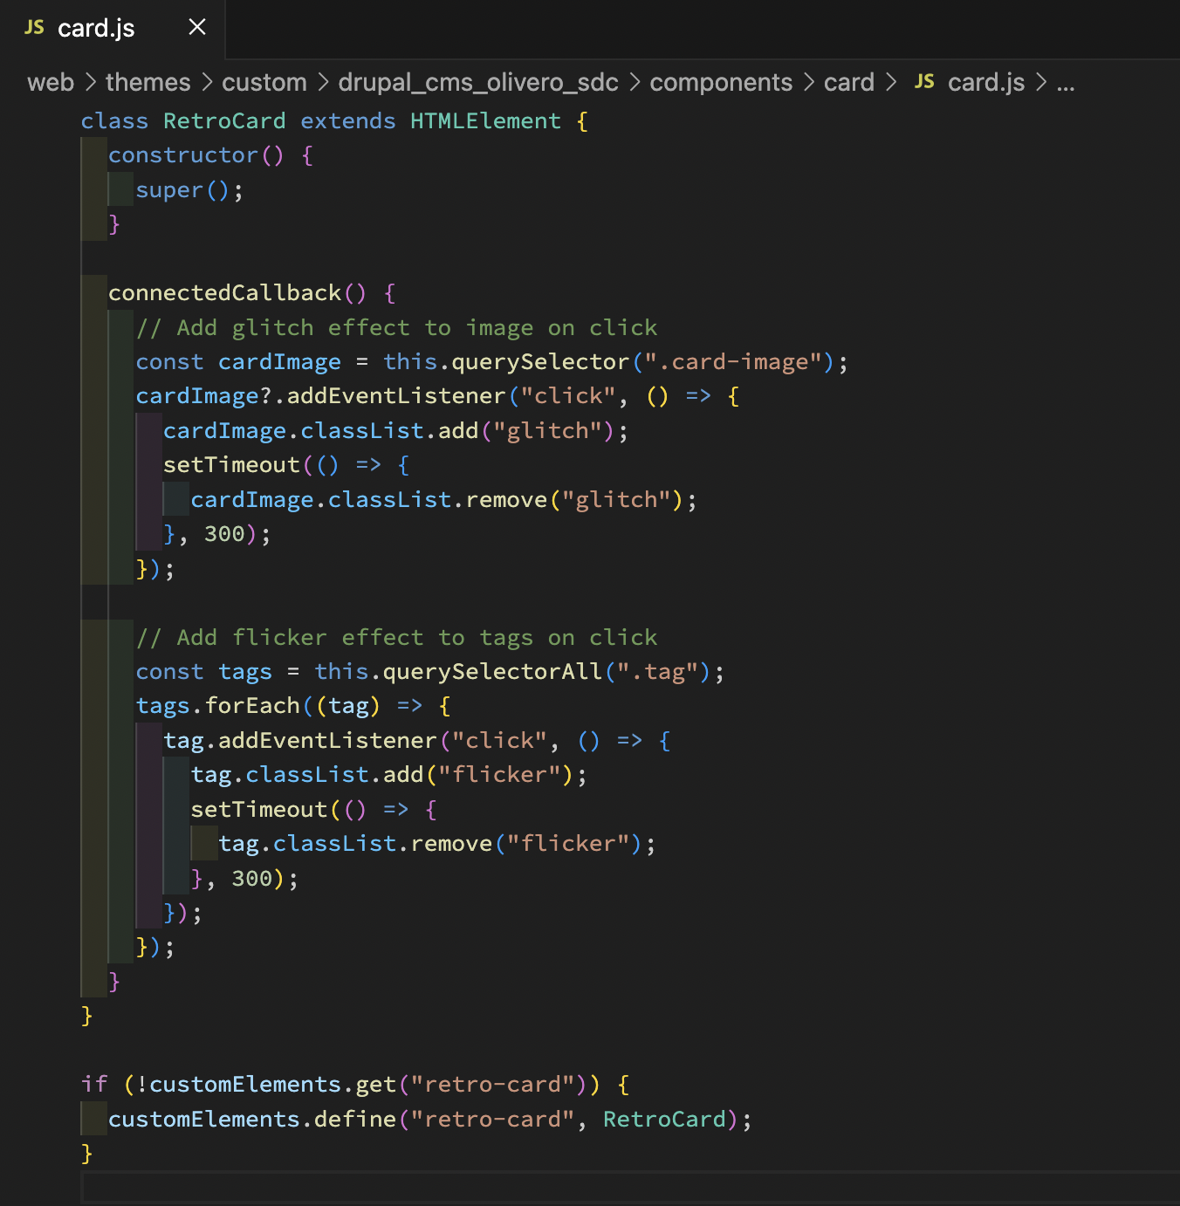
Task: Click chevron after card.js breadcrumb
Action: 1040,83
